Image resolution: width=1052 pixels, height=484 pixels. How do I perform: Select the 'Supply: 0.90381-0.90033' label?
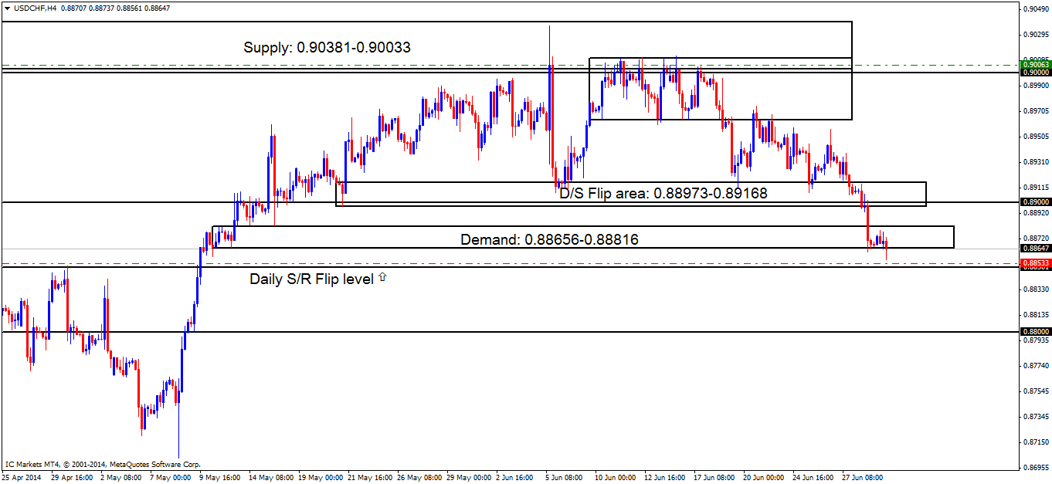327,47
